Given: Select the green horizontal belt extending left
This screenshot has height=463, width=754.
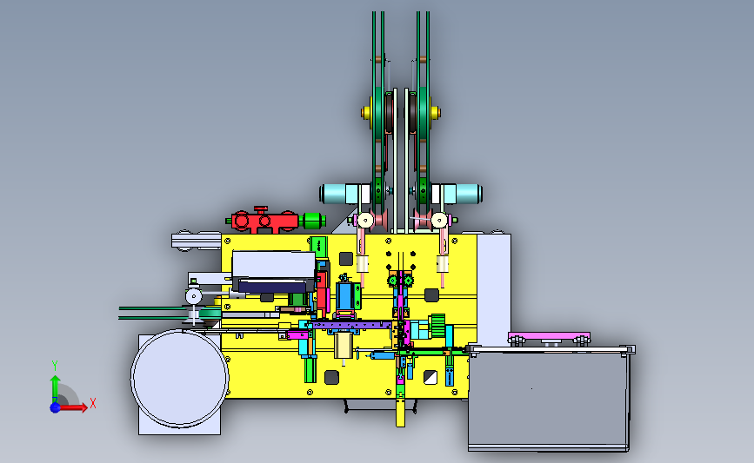Looking at the screenshot, I should (x=152, y=313).
